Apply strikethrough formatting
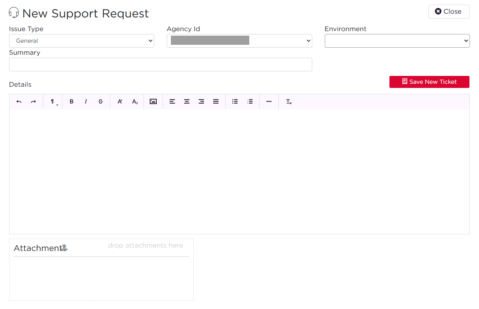479x309 pixels. pos(100,102)
